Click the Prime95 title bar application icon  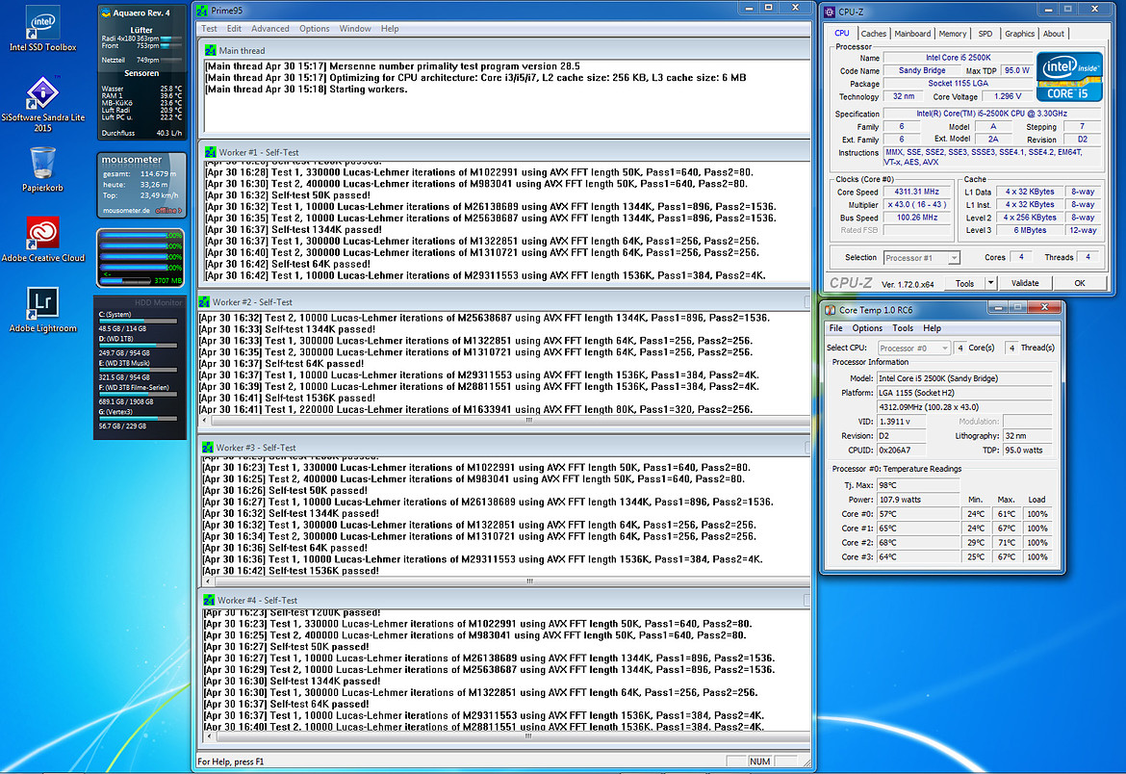pyautogui.click(x=202, y=11)
